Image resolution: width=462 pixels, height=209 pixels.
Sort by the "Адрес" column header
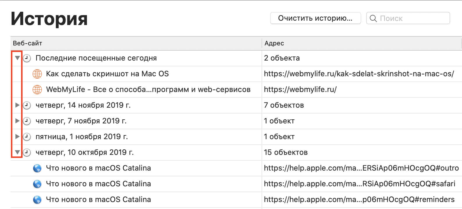coord(274,43)
